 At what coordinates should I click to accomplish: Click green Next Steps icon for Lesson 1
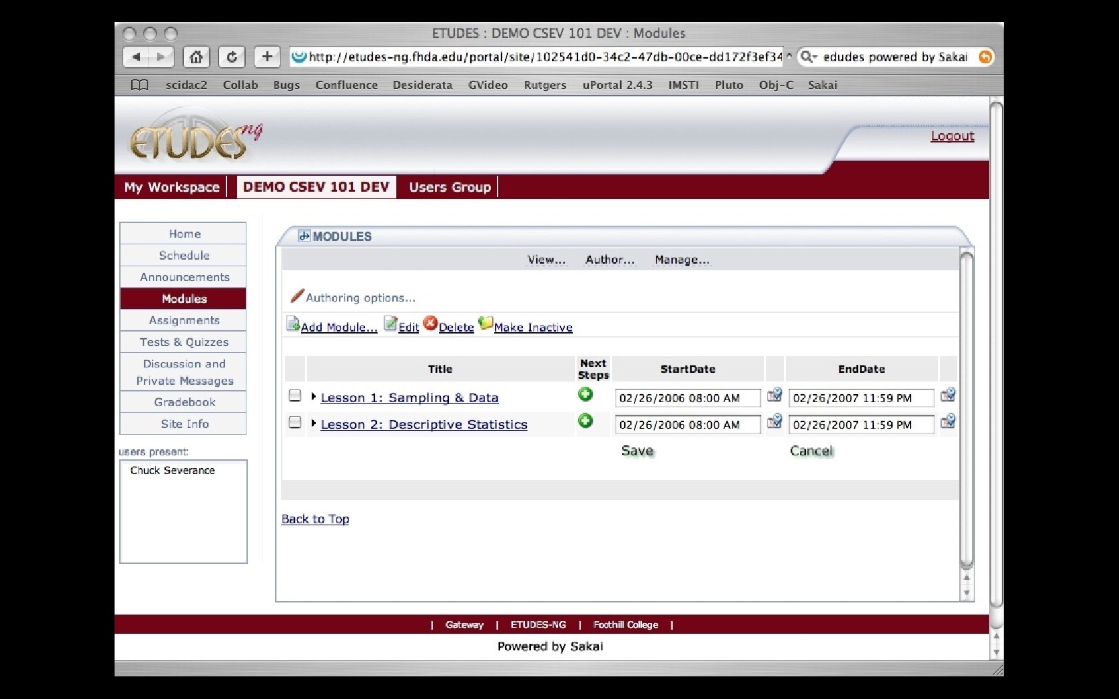(585, 395)
